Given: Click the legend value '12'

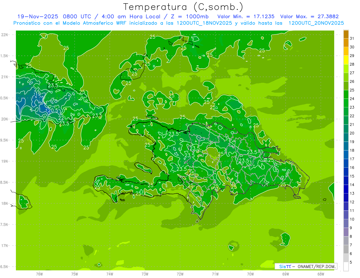Looking at the screenshot, I should tap(352, 202).
